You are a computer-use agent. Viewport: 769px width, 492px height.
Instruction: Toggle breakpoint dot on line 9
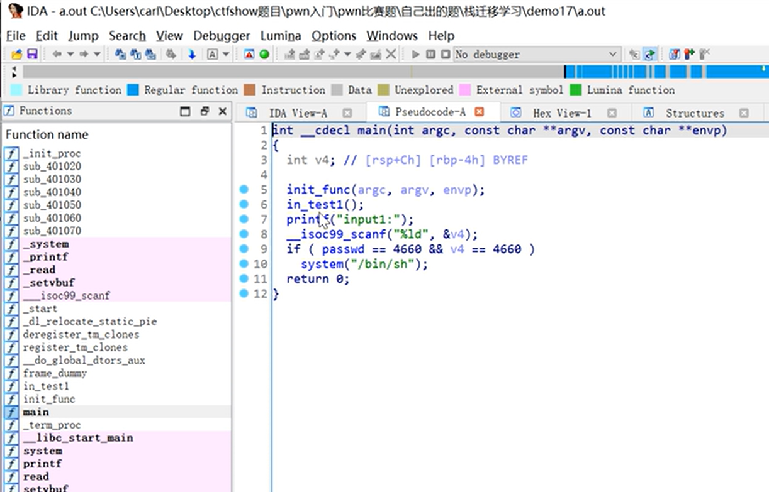click(x=244, y=249)
